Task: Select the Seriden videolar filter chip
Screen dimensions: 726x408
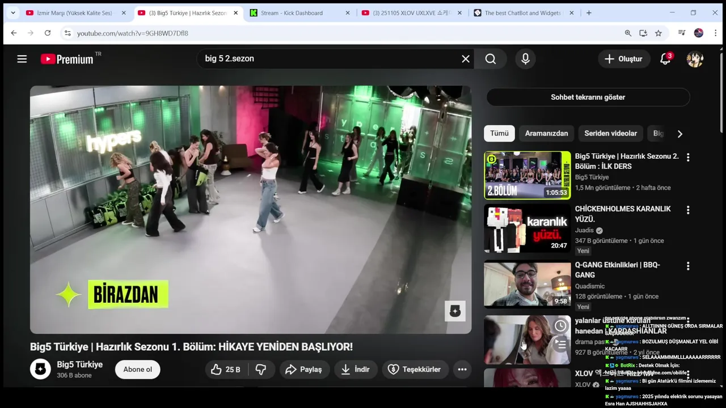Action: (610, 134)
